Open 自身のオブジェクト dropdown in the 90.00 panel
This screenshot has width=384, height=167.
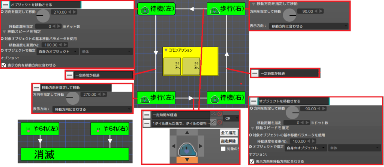click(x=306, y=148)
